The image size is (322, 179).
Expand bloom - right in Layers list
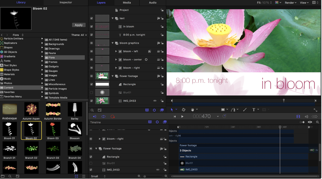point(116,68)
